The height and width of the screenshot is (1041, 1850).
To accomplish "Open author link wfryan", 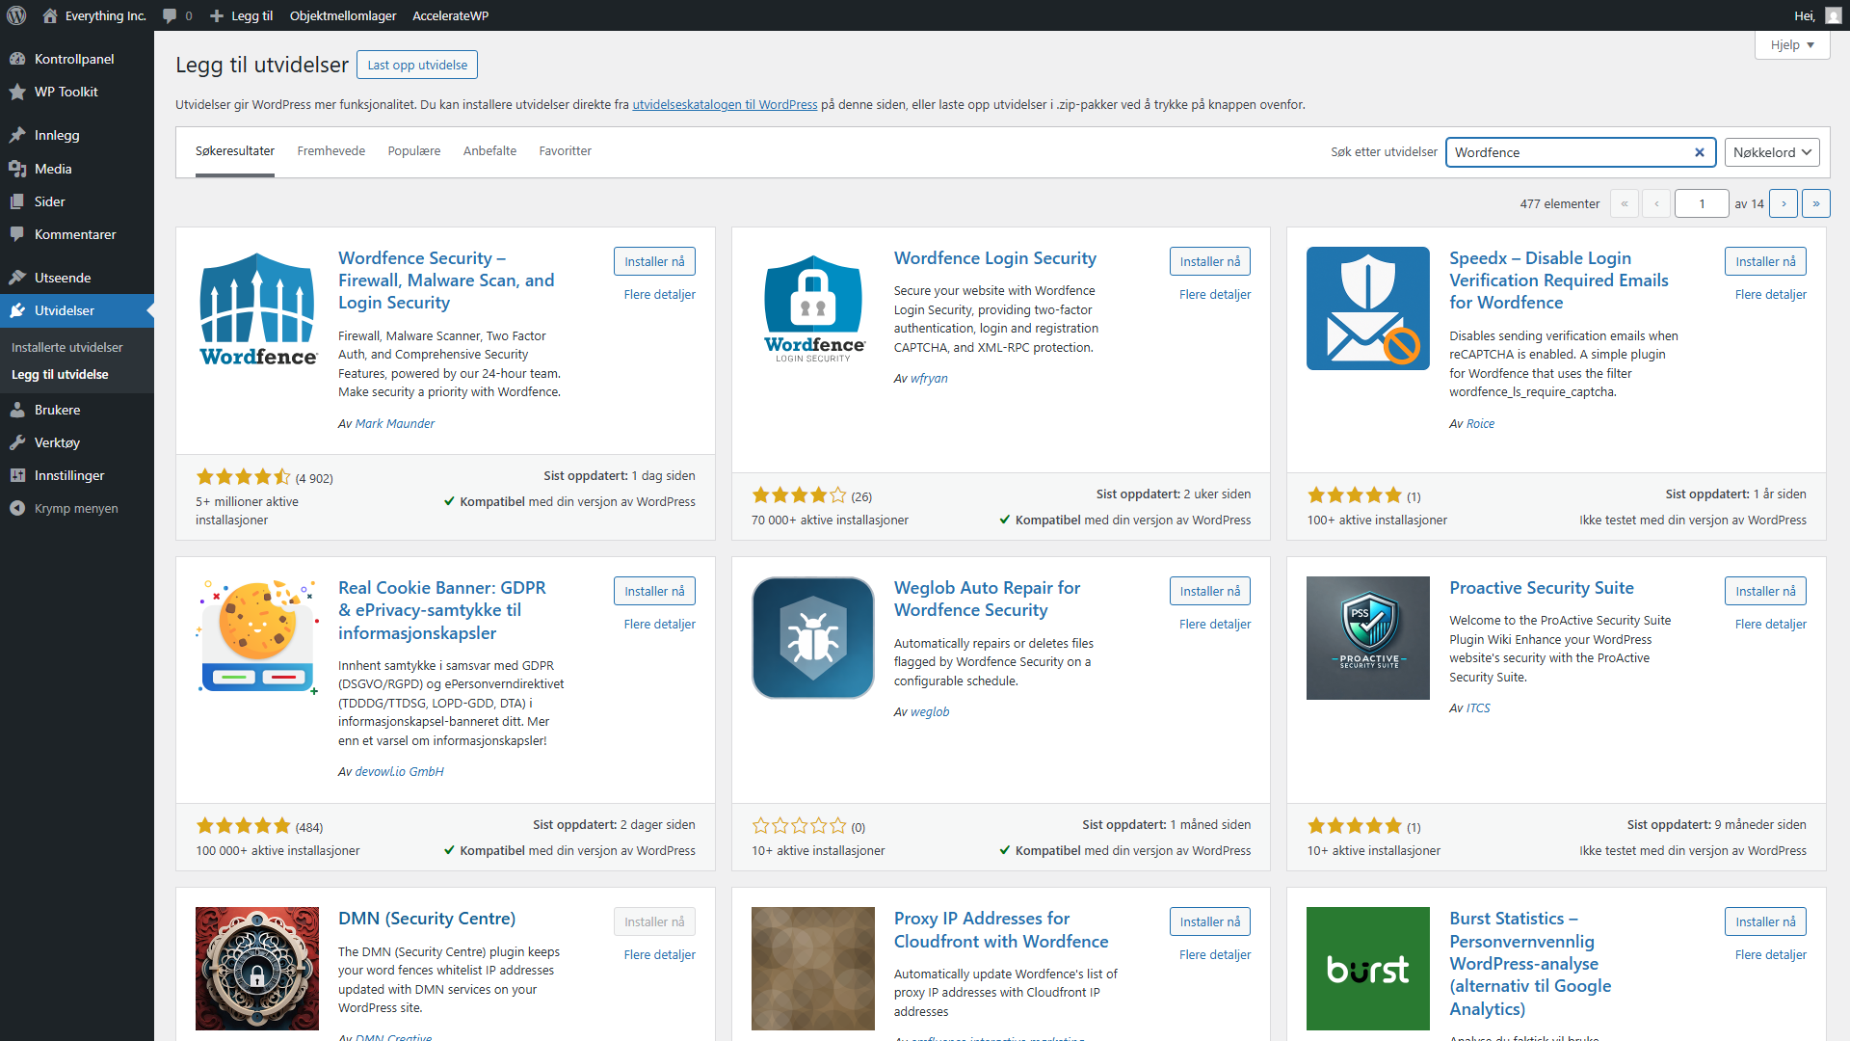I will click(x=929, y=378).
